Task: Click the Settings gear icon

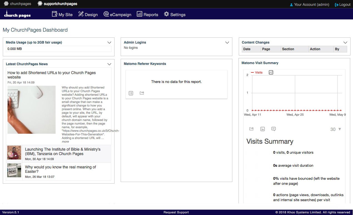Action: pyautogui.click(x=166, y=14)
